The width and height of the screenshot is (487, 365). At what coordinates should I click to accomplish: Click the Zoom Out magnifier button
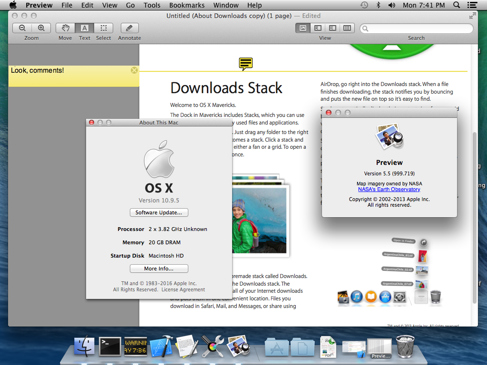[x=22, y=28]
